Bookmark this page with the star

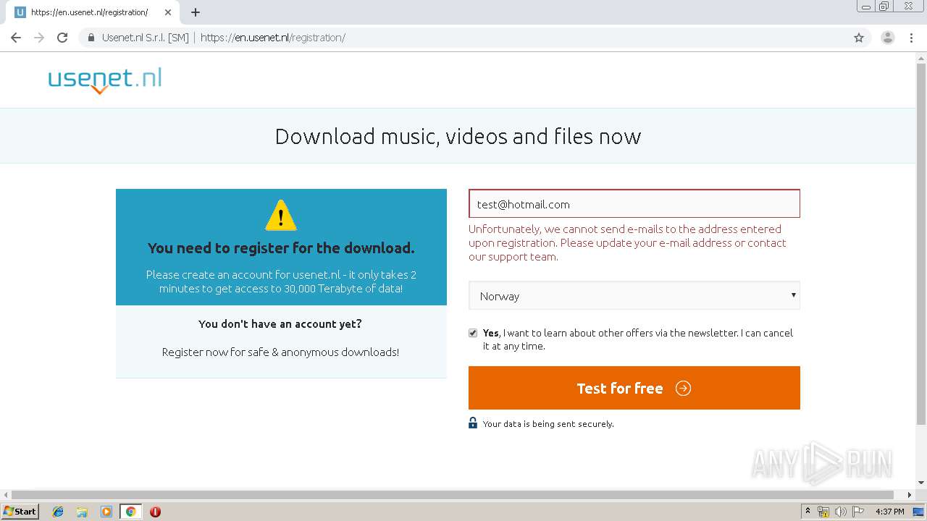pyautogui.click(x=859, y=38)
